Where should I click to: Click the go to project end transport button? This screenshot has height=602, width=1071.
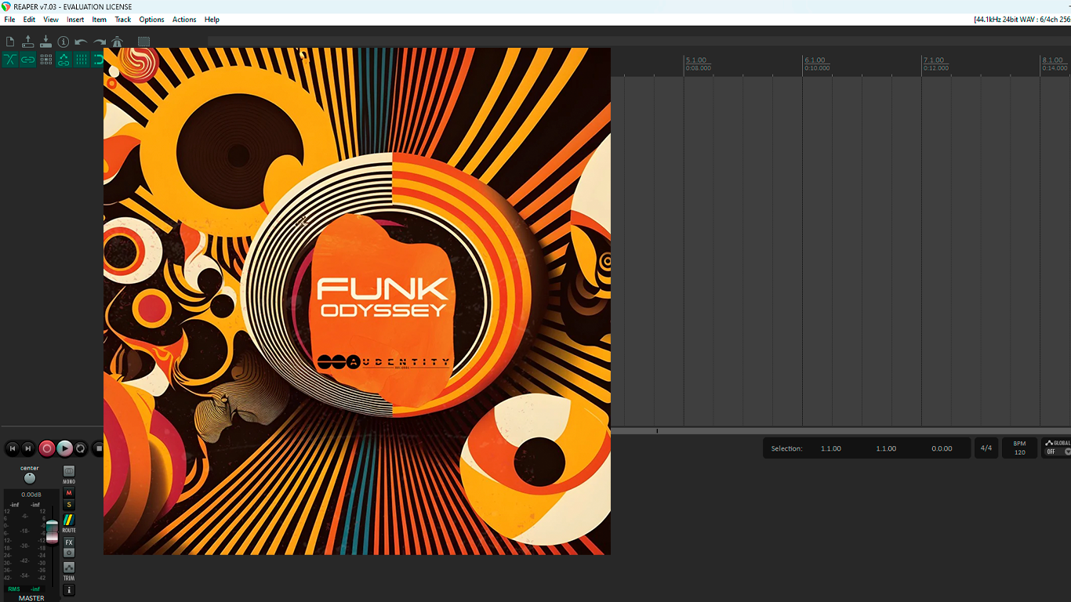click(28, 448)
